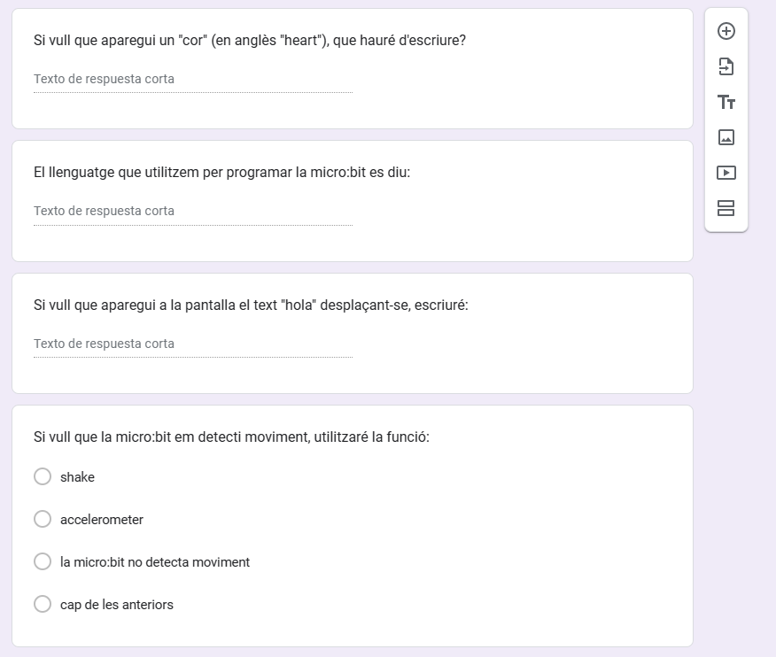776x657 pixels.
Task: Select the "la micro:bit no detecta moviment" radio button
Action: (x=43, y=562)
